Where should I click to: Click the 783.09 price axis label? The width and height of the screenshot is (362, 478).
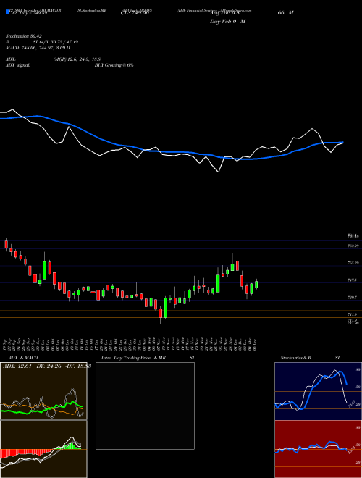353,246
